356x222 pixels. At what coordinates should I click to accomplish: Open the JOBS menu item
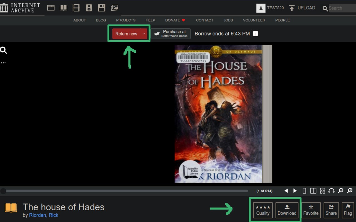point(228,20)
